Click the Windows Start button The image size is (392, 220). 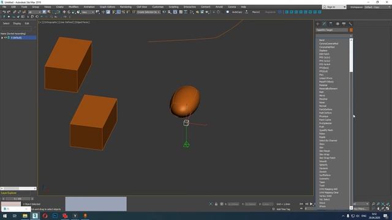(x=5, y=216)
